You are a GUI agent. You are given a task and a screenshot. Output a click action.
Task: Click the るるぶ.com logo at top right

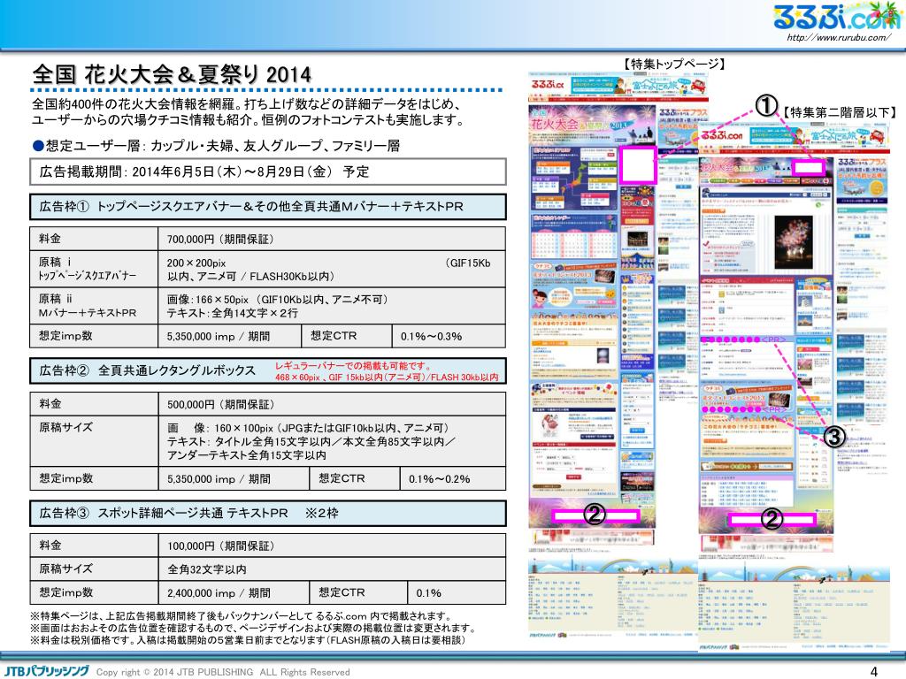tap(837, 16)
